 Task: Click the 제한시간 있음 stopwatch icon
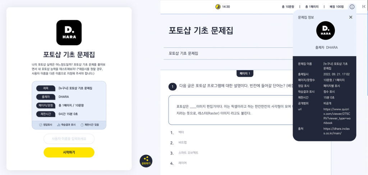82,125
